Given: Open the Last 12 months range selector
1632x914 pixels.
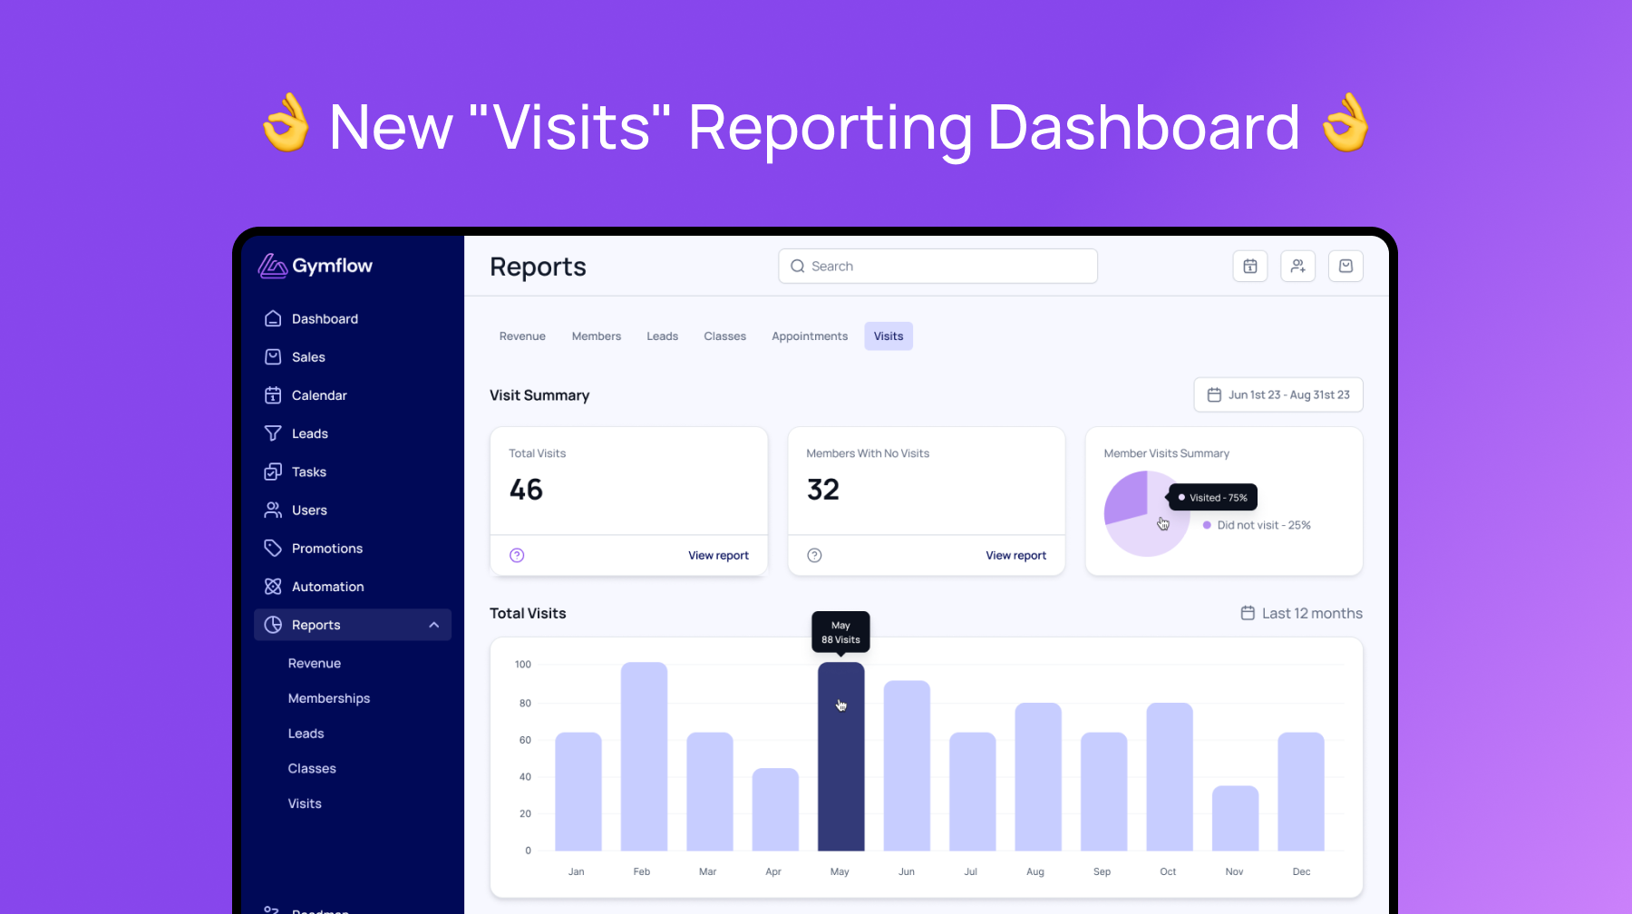Looking at the screenshot, I should 1301,614.
